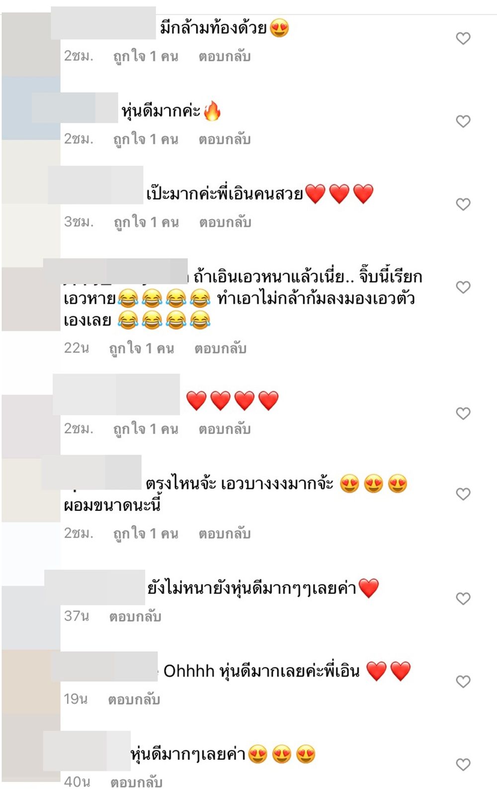Tap heart beside 'ตรงไหนจ้ะ เอวบางงงมากจ้ะ' comment

463,494
